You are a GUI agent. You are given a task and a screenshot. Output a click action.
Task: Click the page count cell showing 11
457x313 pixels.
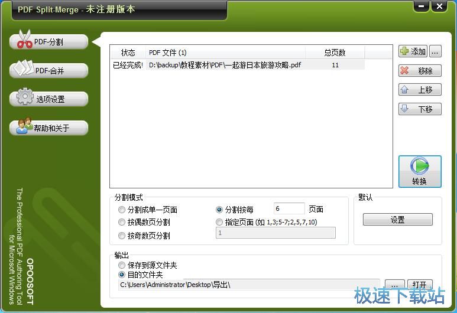(335, 65)
